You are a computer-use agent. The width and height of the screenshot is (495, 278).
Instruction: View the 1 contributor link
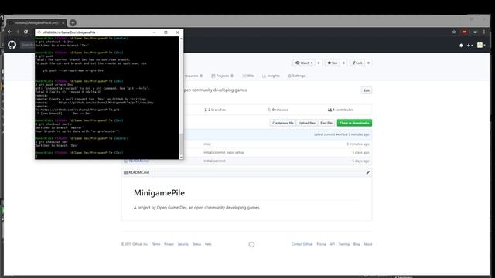(x=340, y=110)
